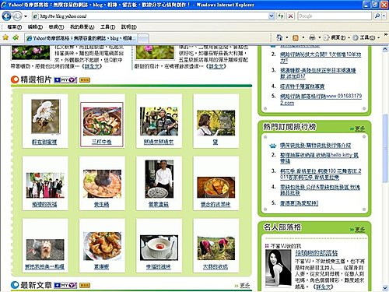Open the Favorites Center star icon

click(5, 37)
